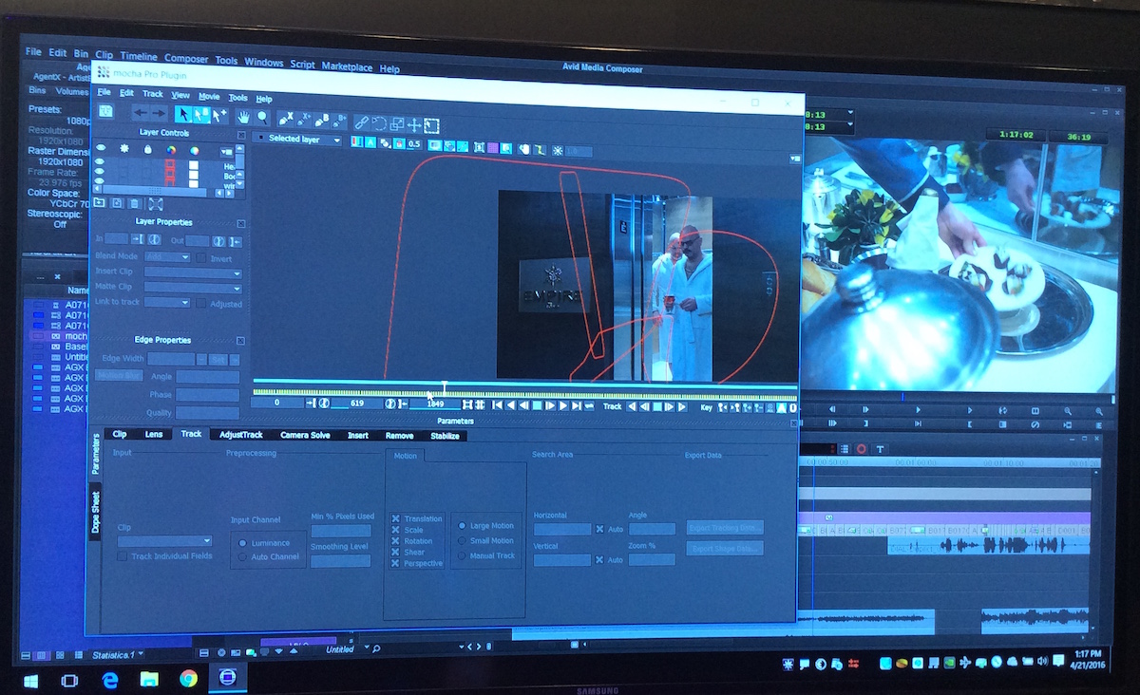Image resolution: width=1140 pixels, height=695 pixels.
Task: Toggle the Shear motion checkbox
Action: point(395,552)
